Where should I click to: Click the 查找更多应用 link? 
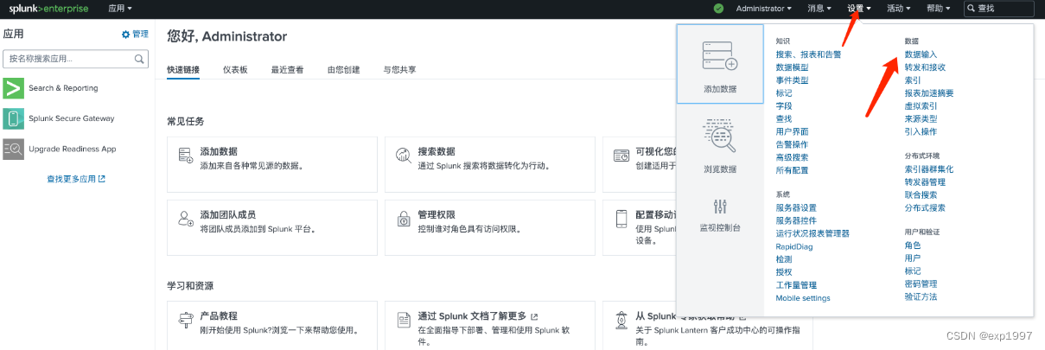tap(76, 179)
